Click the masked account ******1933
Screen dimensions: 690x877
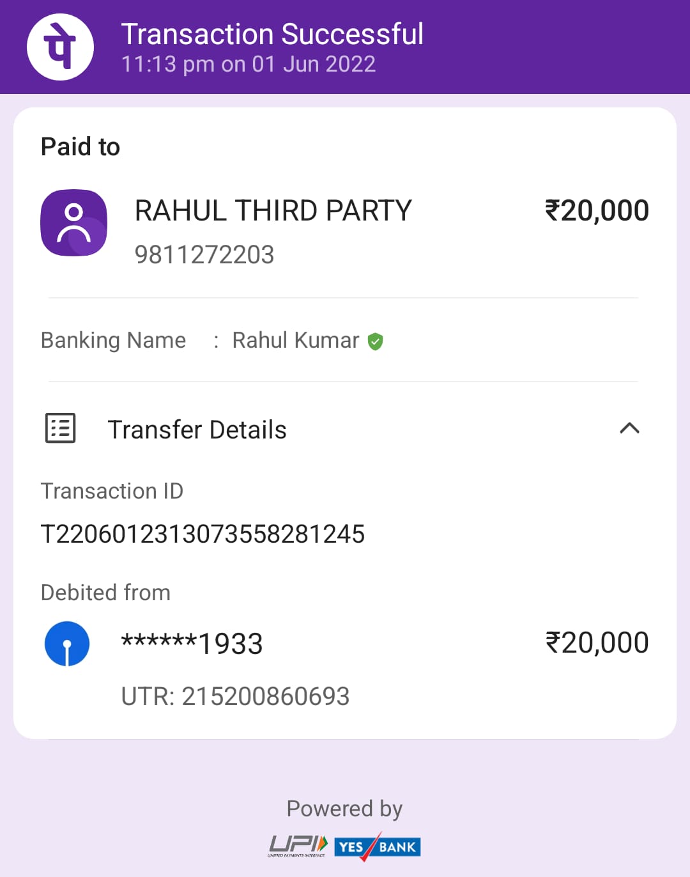click(x=192, y=643)
